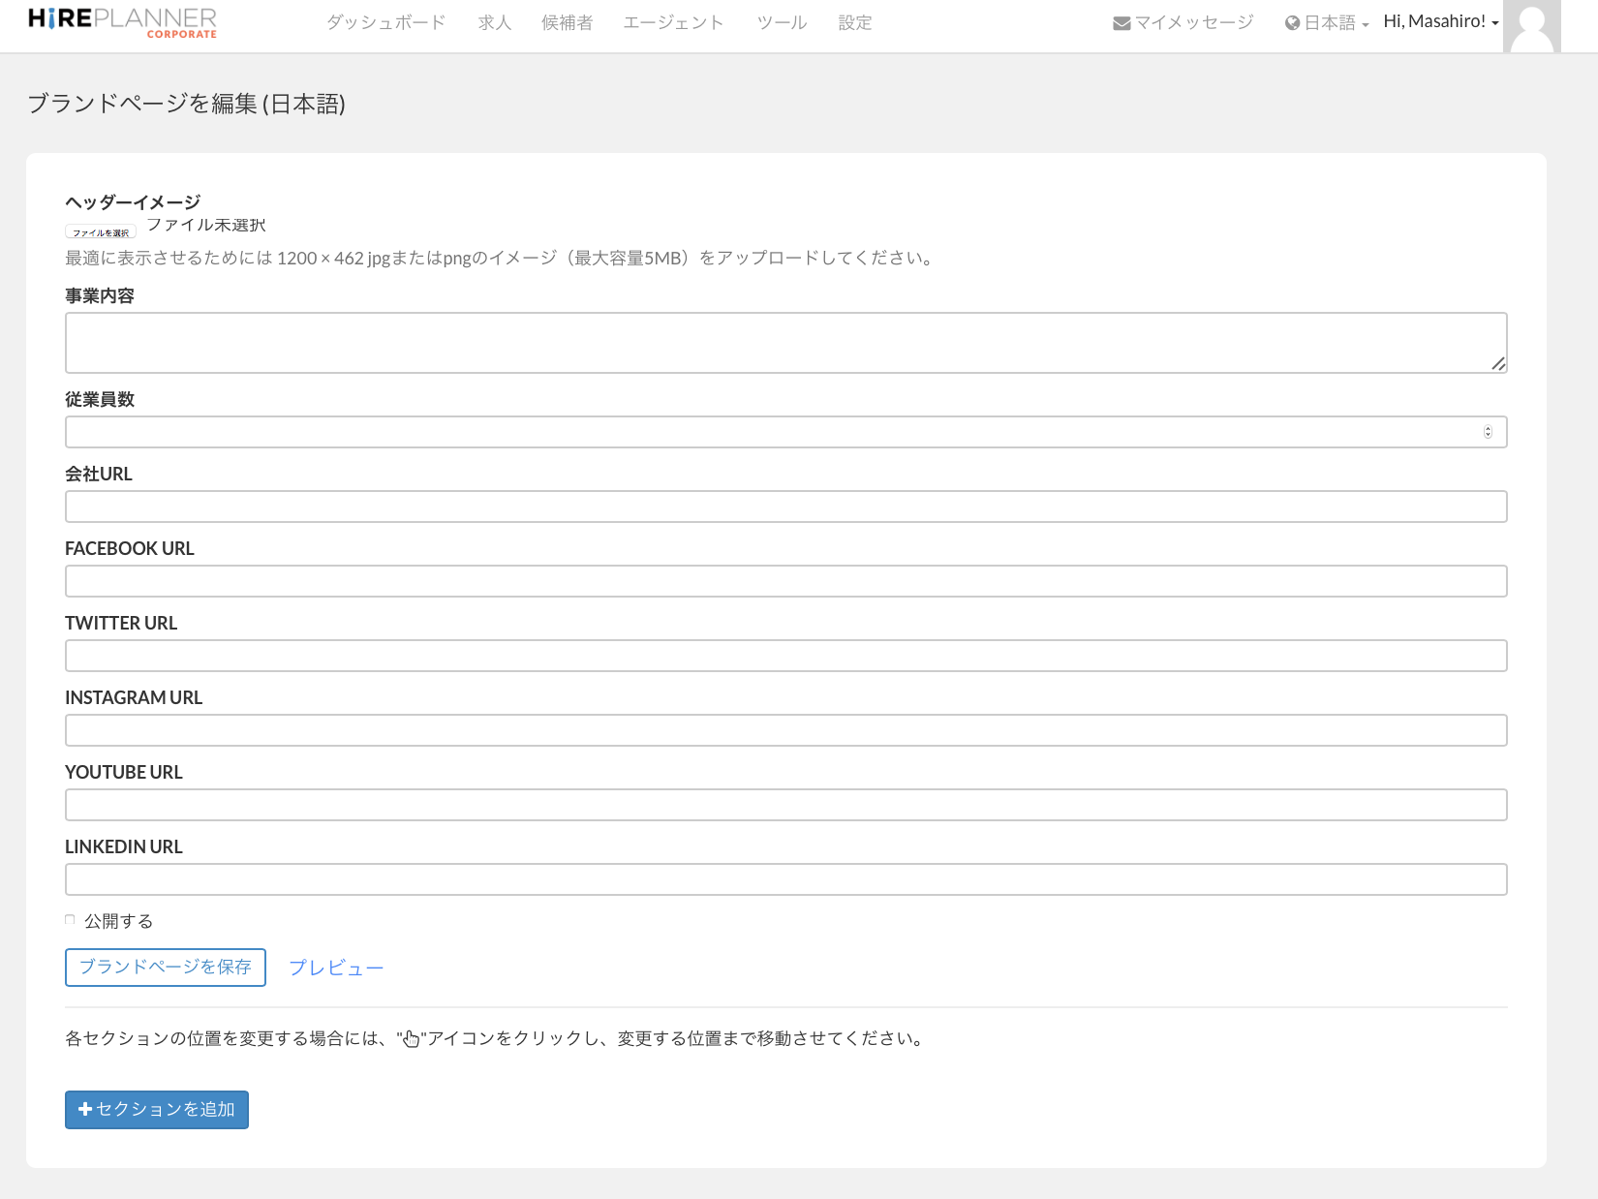Click the セクションを追加 button
Screen dimensions: 1598x1199
pyautogui.click(x=157, y=1110)
